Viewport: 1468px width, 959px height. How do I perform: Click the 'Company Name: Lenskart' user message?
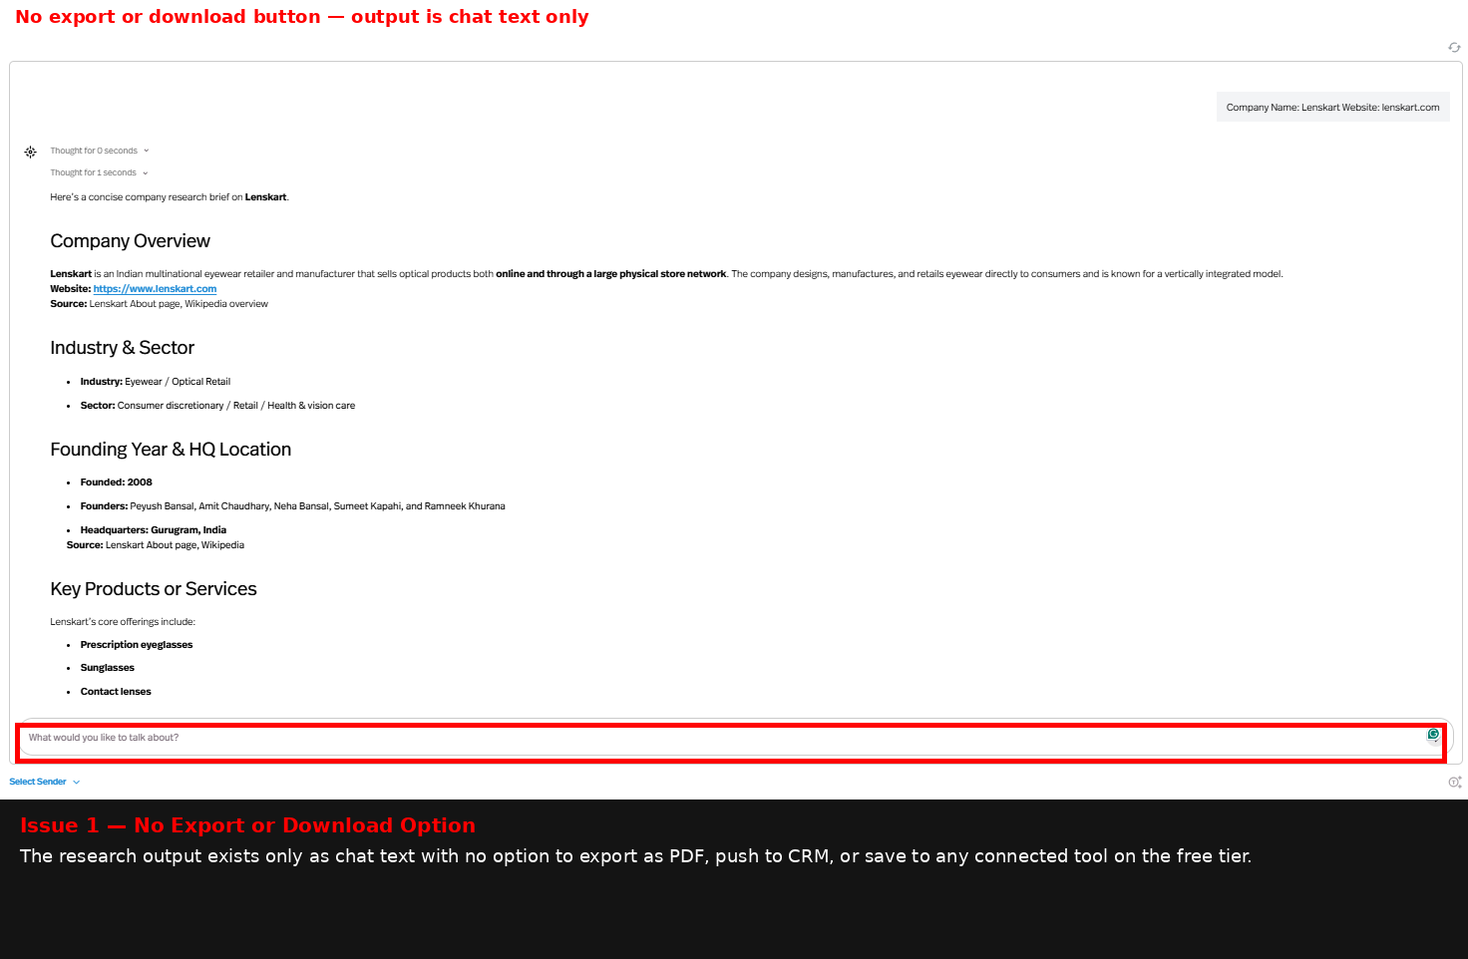(1332, 108)
